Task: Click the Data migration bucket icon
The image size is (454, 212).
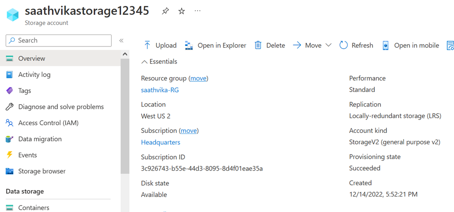Action: (10, 139)
